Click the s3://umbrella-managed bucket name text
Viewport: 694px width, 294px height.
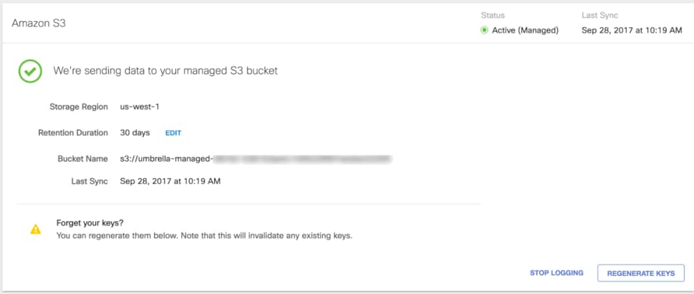166,159
